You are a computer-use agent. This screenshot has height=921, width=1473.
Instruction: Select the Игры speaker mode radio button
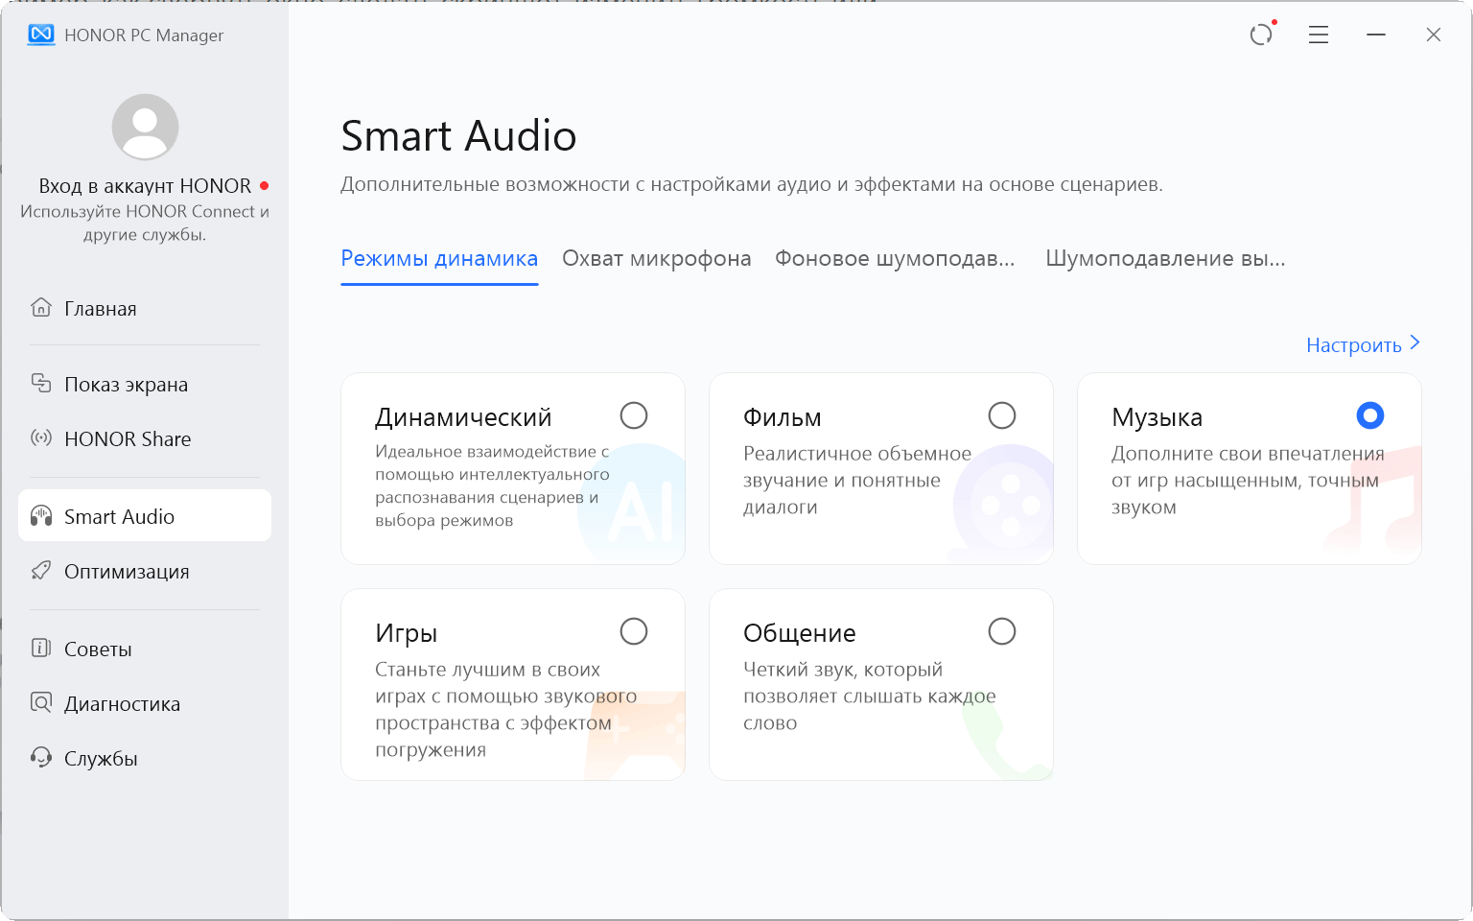click(x=634, y=631)
